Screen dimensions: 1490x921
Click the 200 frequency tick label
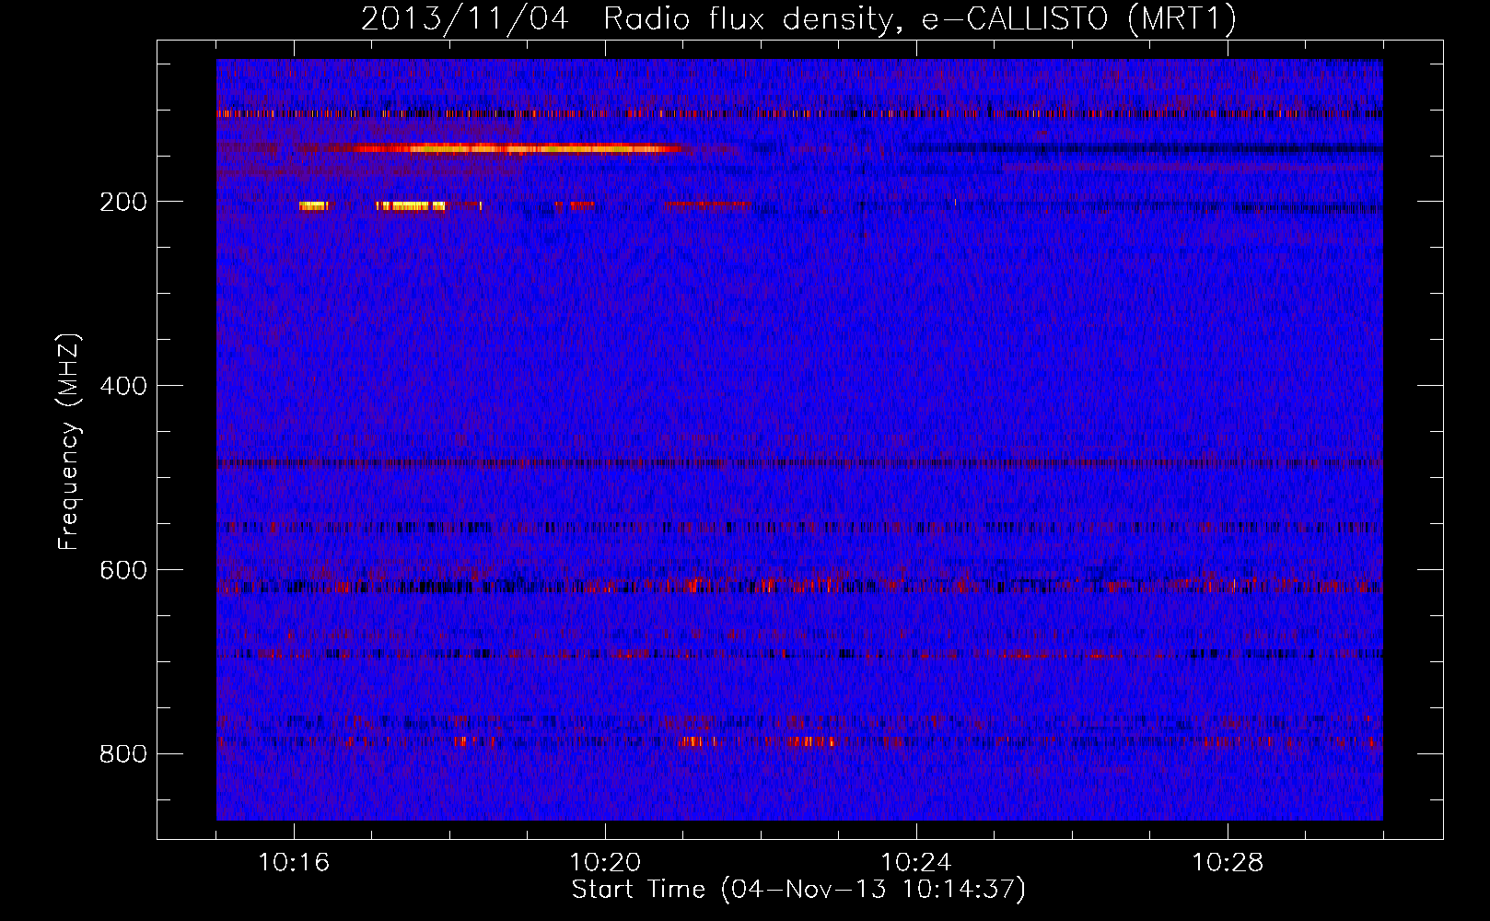pos(123,202)
